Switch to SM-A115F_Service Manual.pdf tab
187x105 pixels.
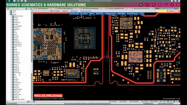pyautogui.click(x=91, y=8)
